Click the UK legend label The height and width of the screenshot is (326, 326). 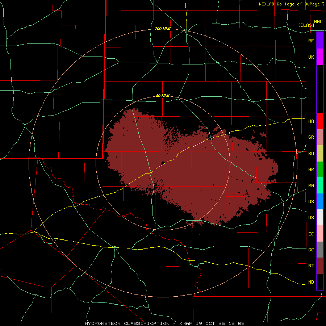311,57
